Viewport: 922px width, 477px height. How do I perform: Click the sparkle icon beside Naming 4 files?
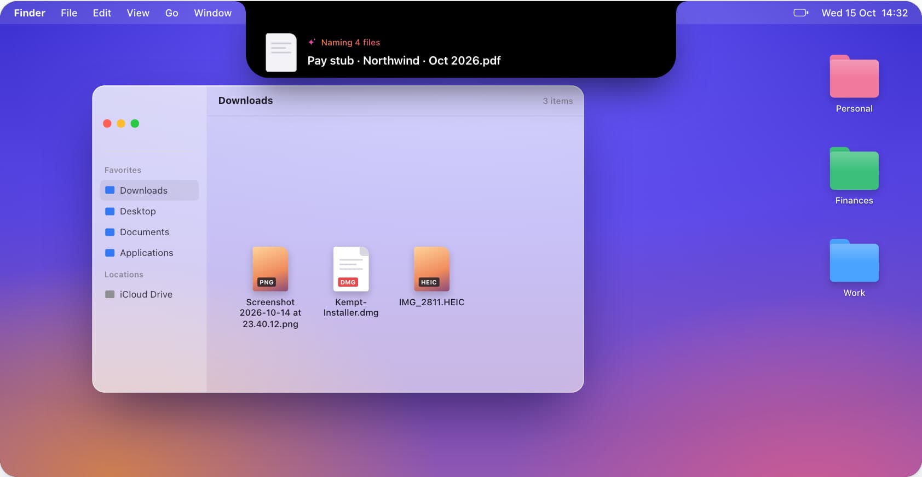coord(312,42)
